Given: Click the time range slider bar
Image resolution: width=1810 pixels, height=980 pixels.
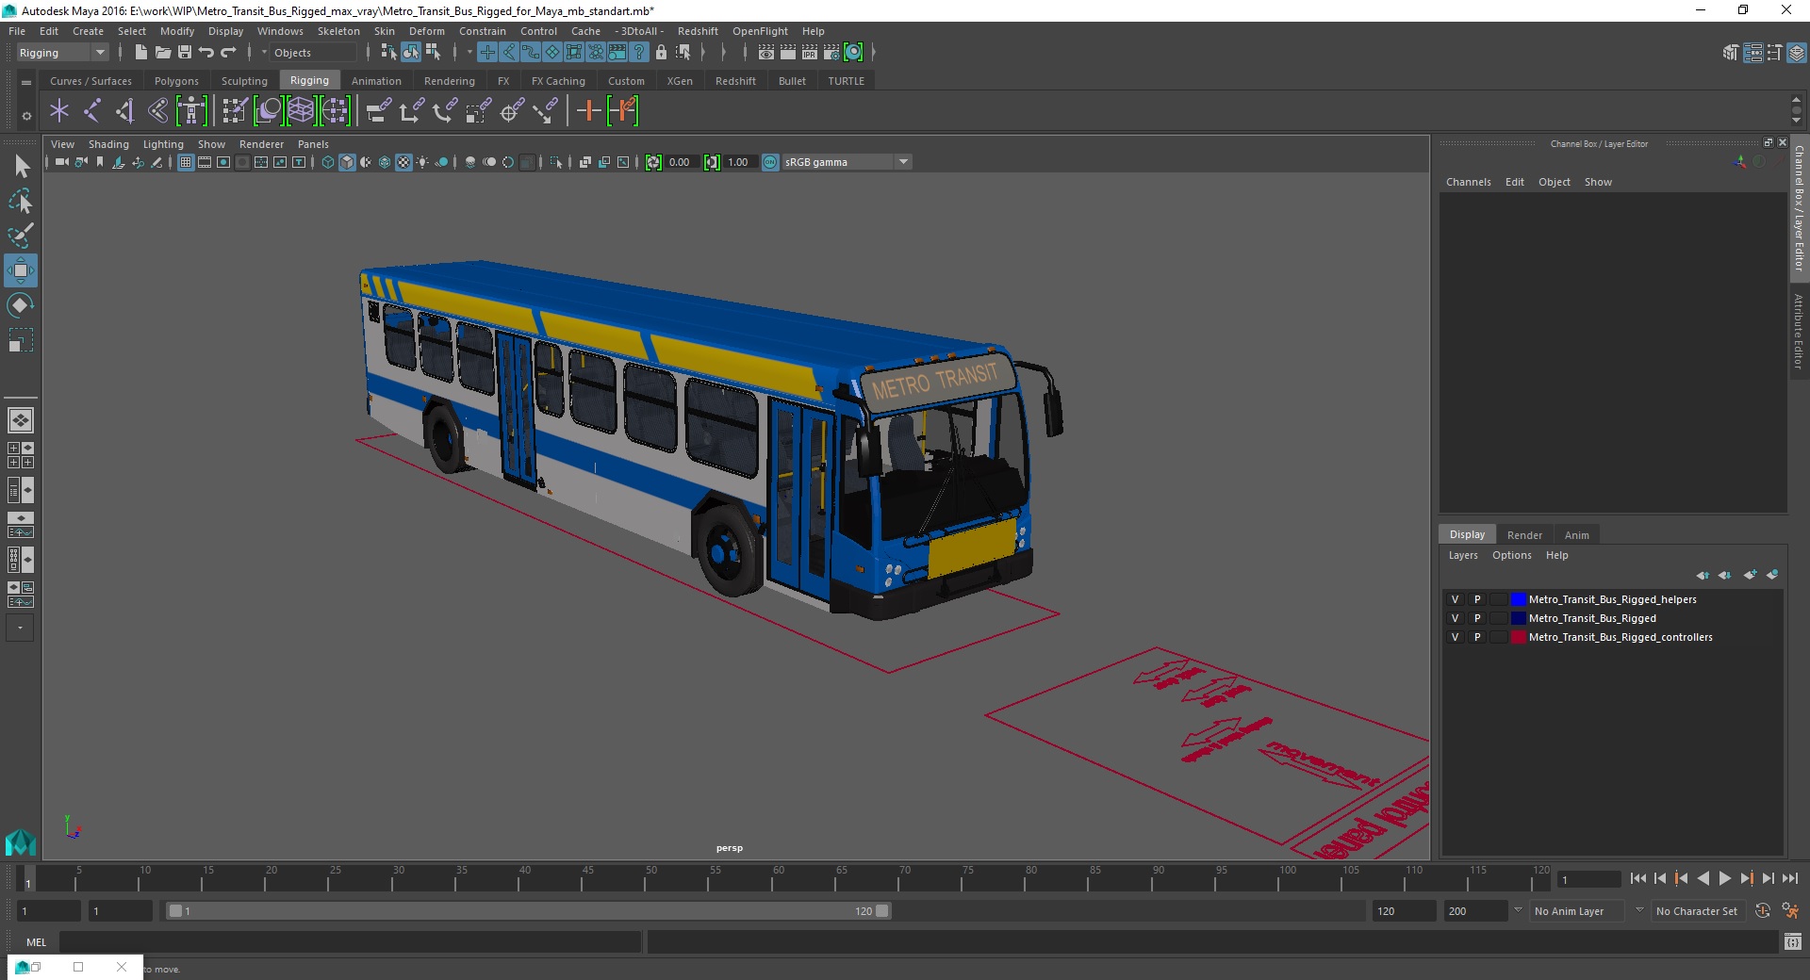Looking at the screenshot, I should (528, 911).
